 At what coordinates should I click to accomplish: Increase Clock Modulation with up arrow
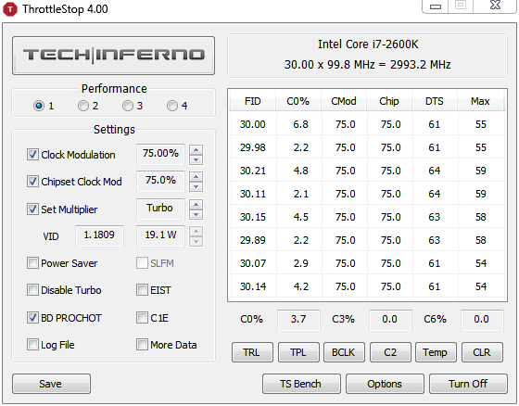196,149
